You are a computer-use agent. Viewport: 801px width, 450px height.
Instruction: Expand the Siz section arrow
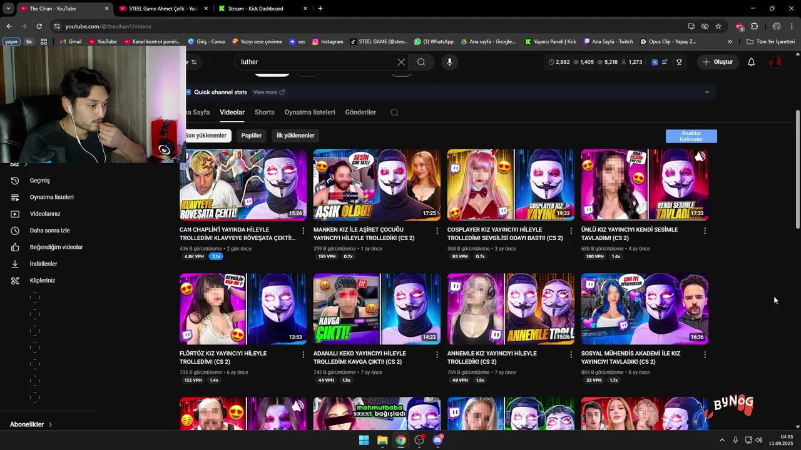tap(26, 164)
